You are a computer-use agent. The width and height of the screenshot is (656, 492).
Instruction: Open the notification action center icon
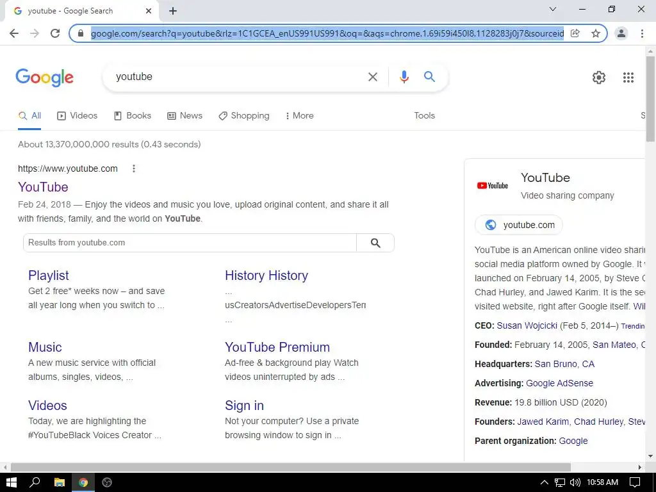click(635, 482)
